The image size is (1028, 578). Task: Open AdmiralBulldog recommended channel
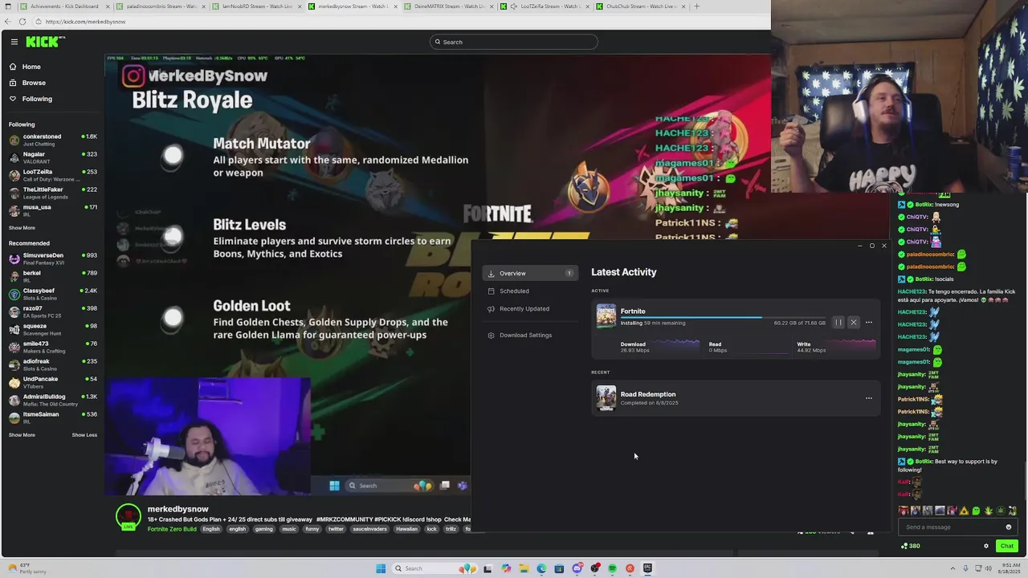click(x=52, y=400)
